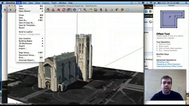Choose Page Setup... menu item
The width and height of the screenshot is (189, 106).
[x=30, y=53]
